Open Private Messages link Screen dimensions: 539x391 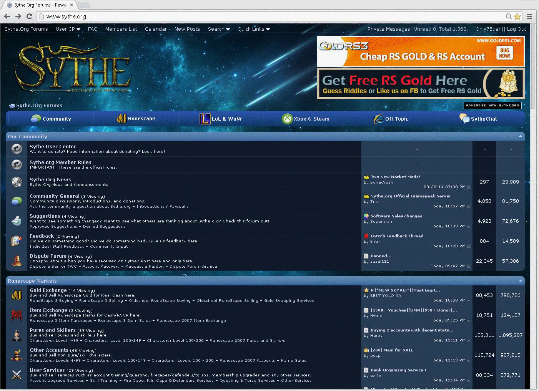pos(389,29)
